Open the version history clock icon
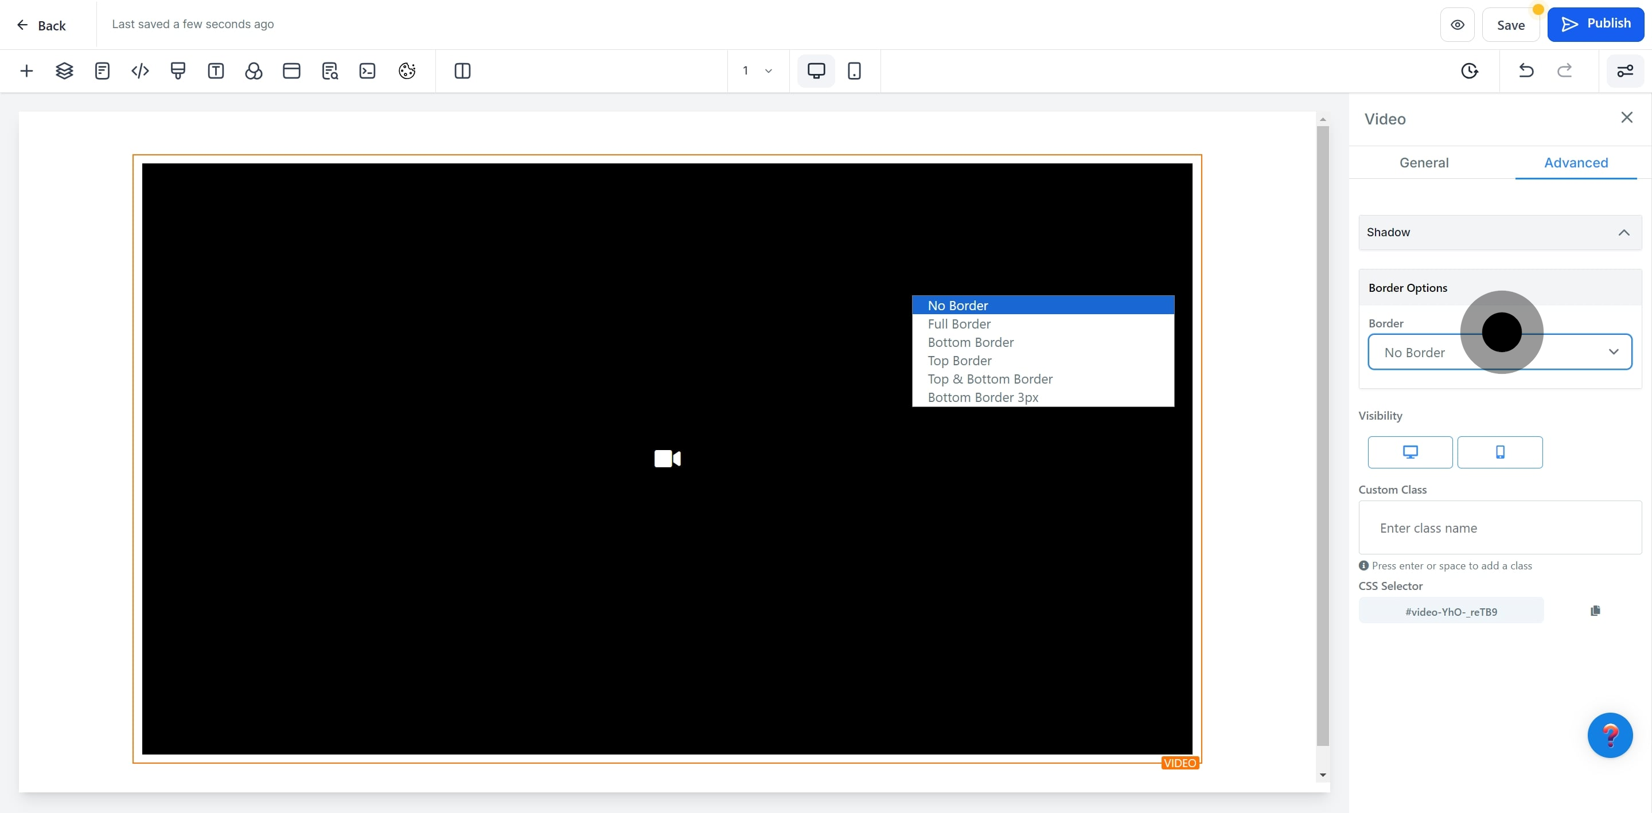Screen dimensions: 1652x813 point(1469,71)
